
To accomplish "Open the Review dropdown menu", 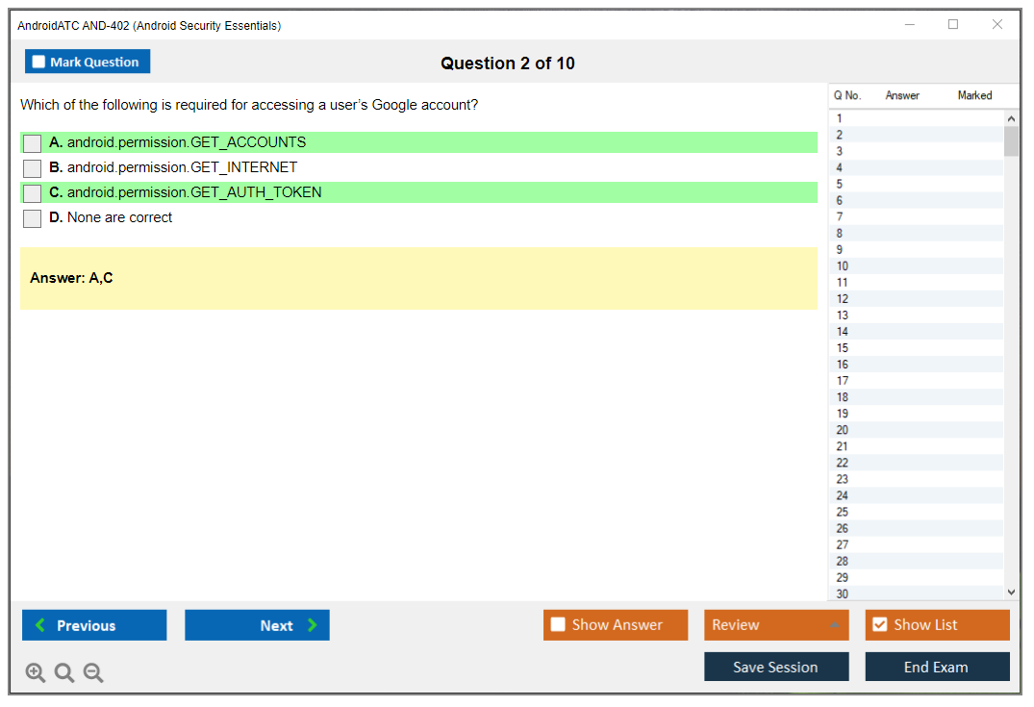I will point(775,625).
